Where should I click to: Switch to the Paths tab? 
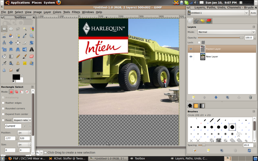(196, 21)
